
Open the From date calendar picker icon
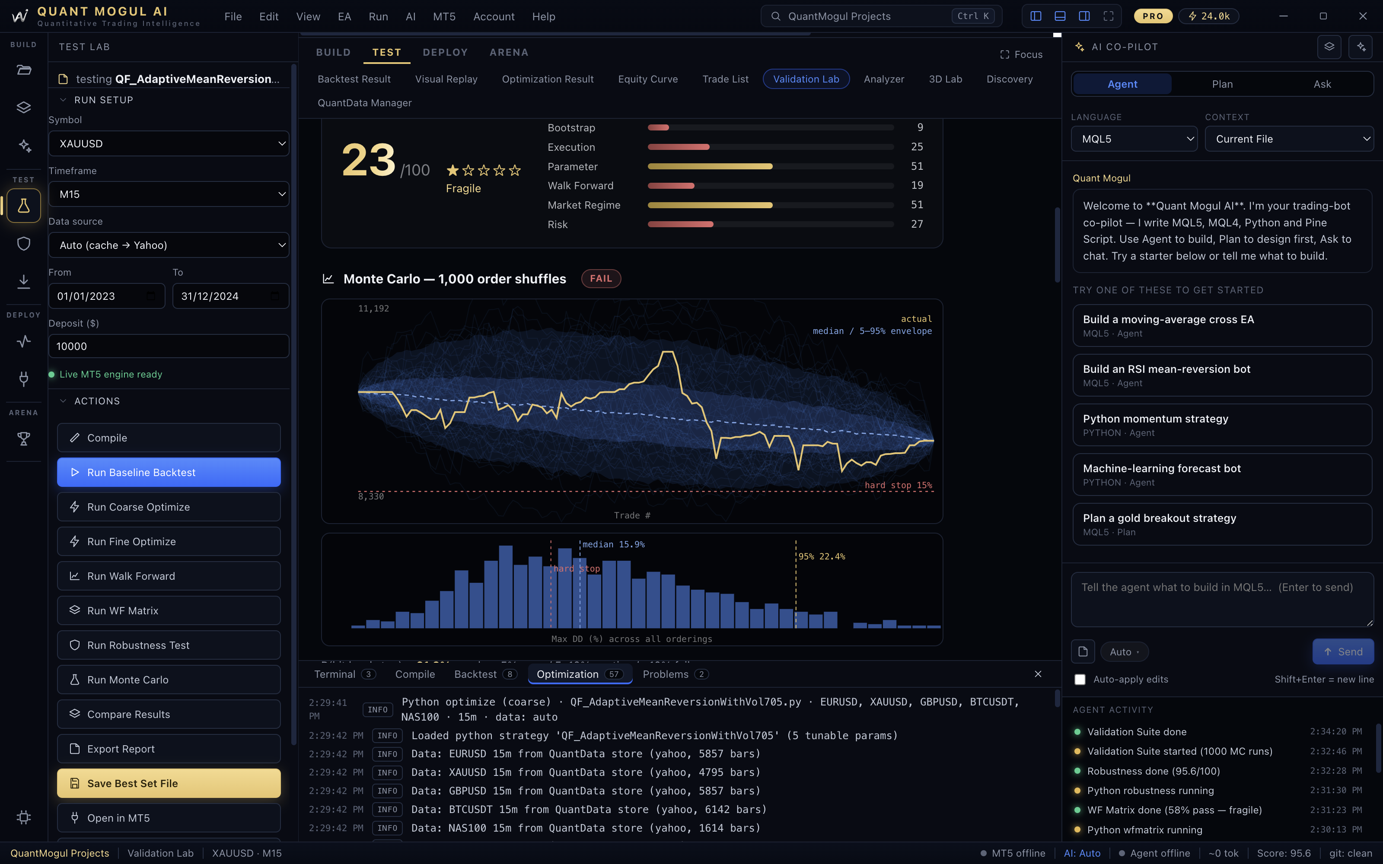point(151,296)
